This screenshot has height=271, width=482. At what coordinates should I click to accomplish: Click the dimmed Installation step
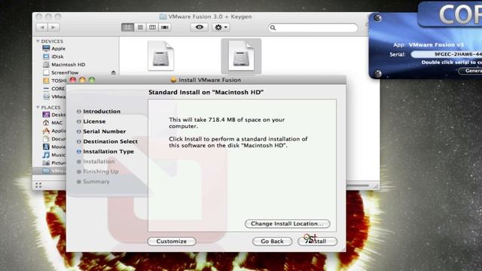(99, 162)
